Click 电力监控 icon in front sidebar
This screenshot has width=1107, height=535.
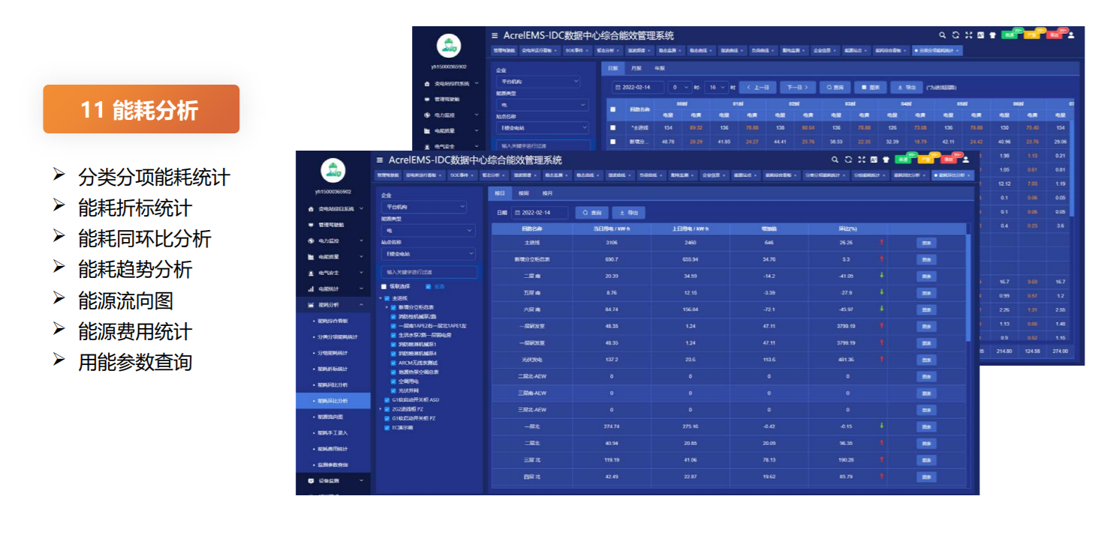point(311,241)
